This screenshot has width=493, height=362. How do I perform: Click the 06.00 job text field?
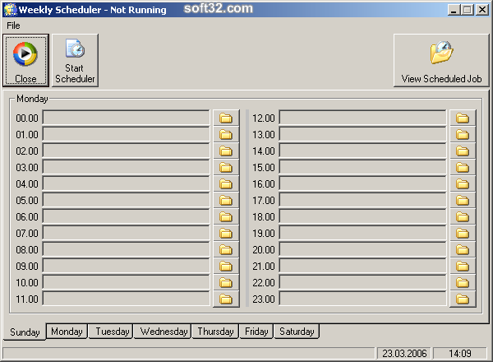tap(126, 216)
